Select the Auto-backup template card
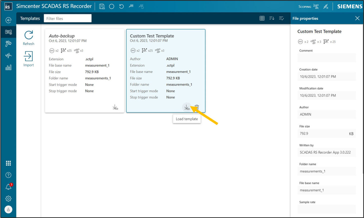Screen dimensions: 364x218 (85, 71)
